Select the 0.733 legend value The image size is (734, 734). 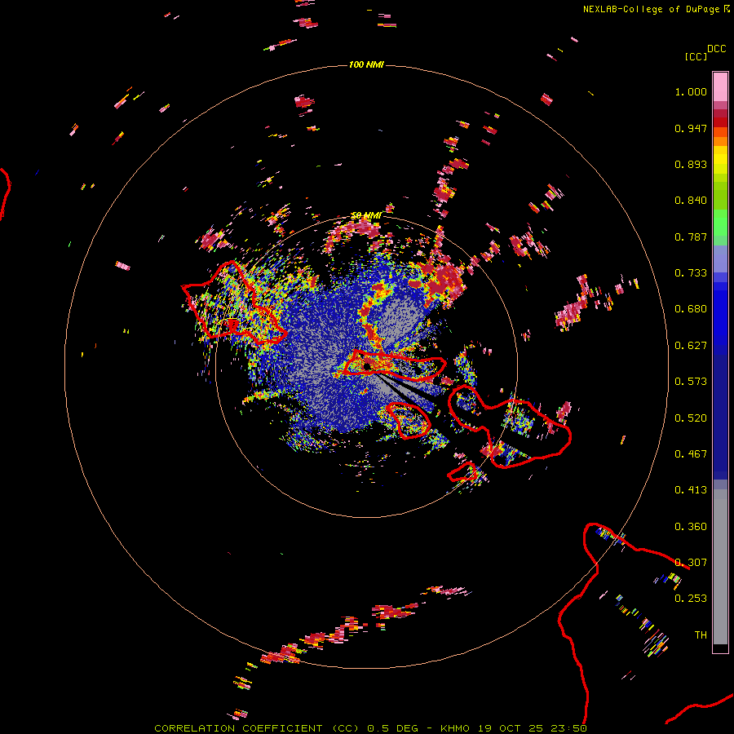[x=691, y=273]
